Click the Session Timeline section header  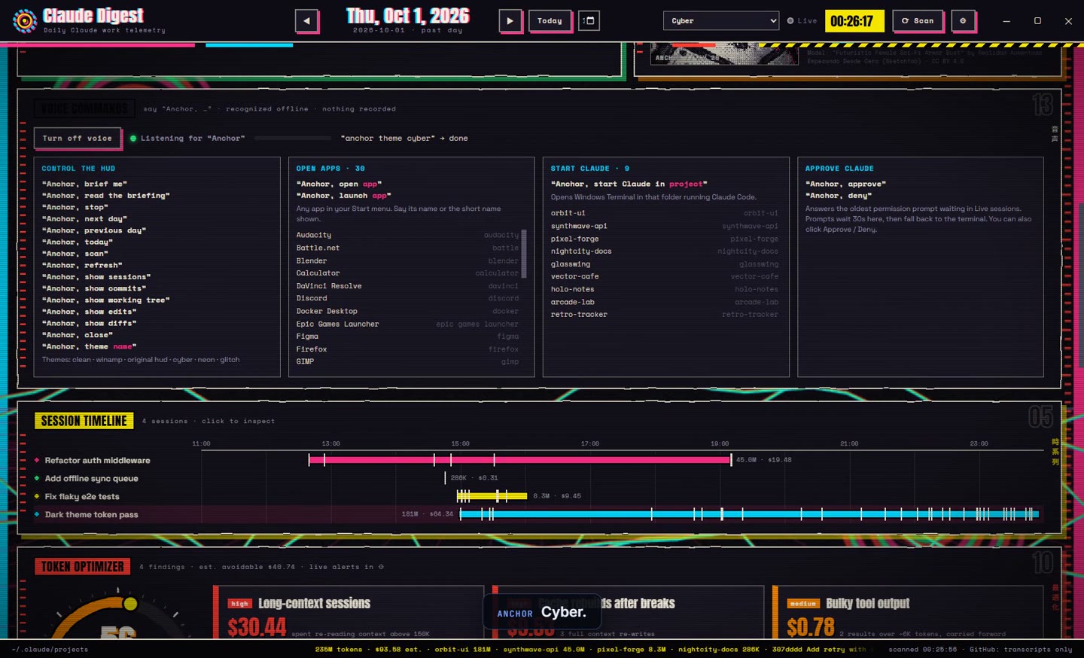click(84, 421)
